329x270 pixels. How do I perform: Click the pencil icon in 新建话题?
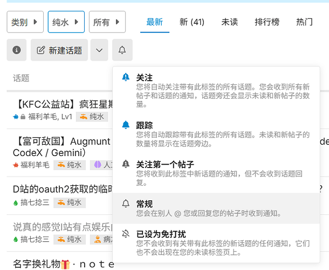[40, 50]
